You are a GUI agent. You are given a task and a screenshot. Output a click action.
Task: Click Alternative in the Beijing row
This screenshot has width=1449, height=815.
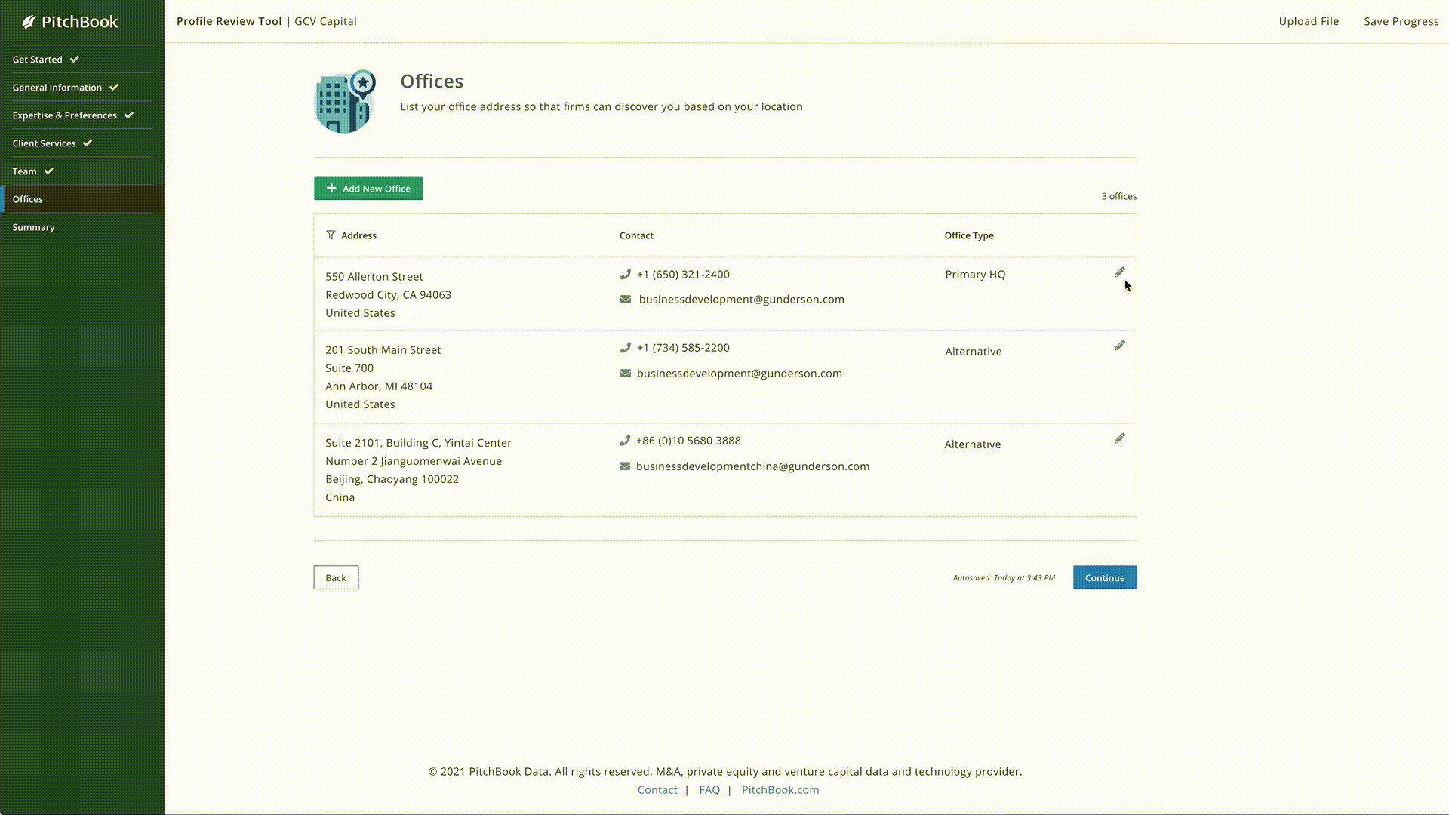click(x=973, y=444)
